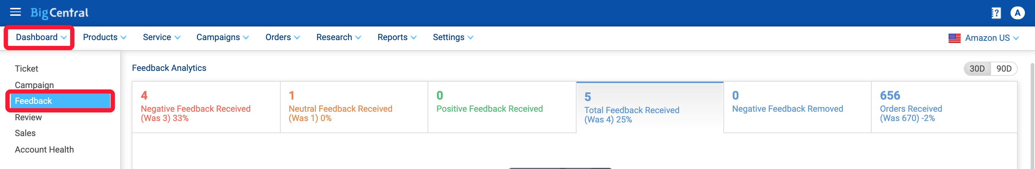This screenshot has height=169, width=1035.
Task: Expand the Products dropdown menu
Action: click(104, 38)
